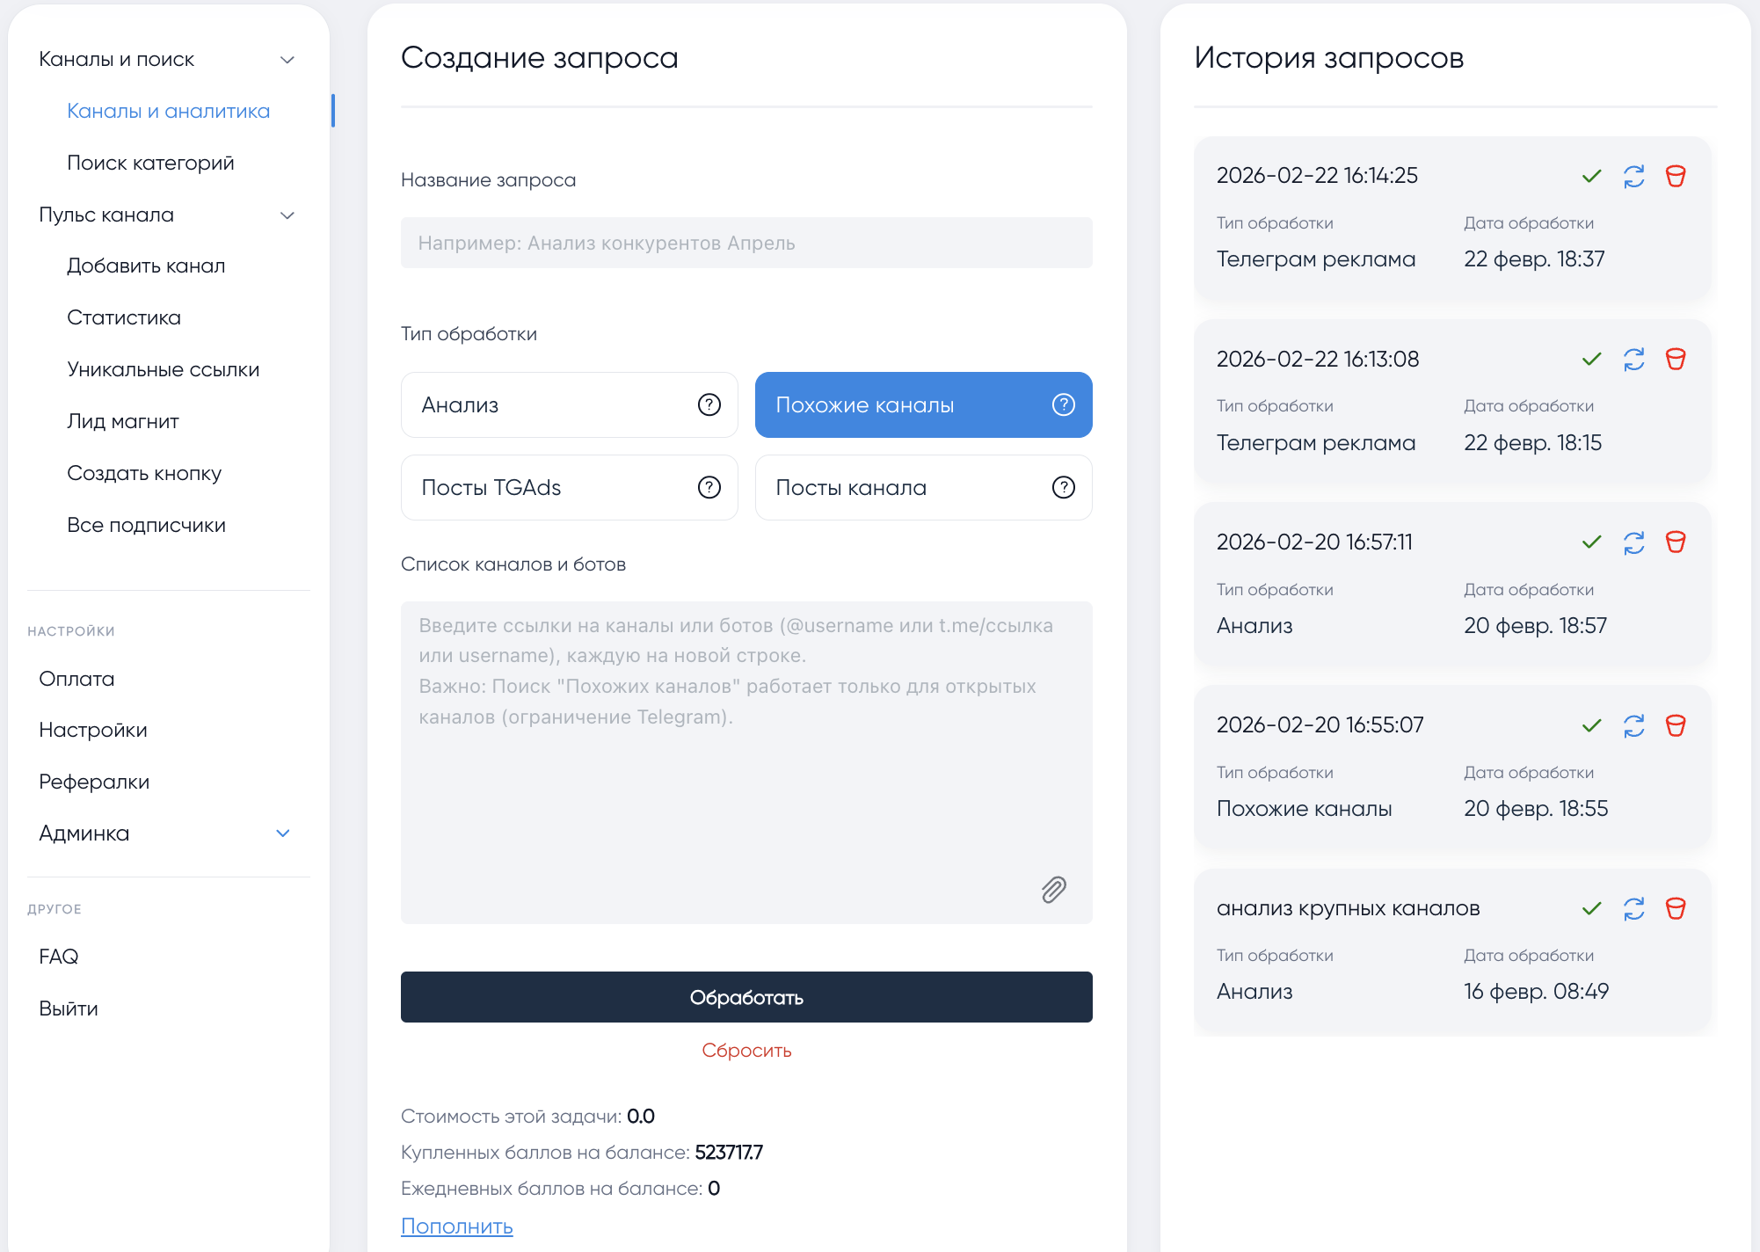Click the paperclip attach file icon
The height and width of the screenshot is (1252, 1760).
coord(1053,890)
